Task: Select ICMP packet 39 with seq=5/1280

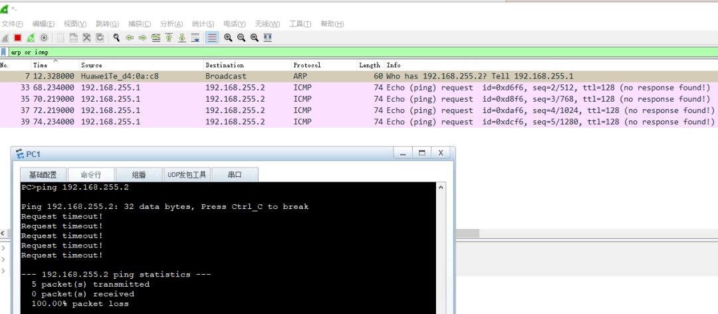Action: [359, 122]
